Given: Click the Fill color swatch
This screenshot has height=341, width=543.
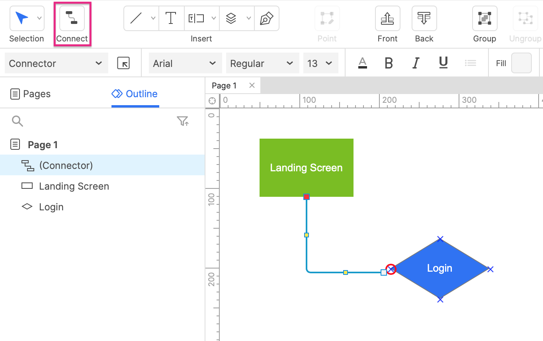Looking at the screenshot, I should 522,63.
